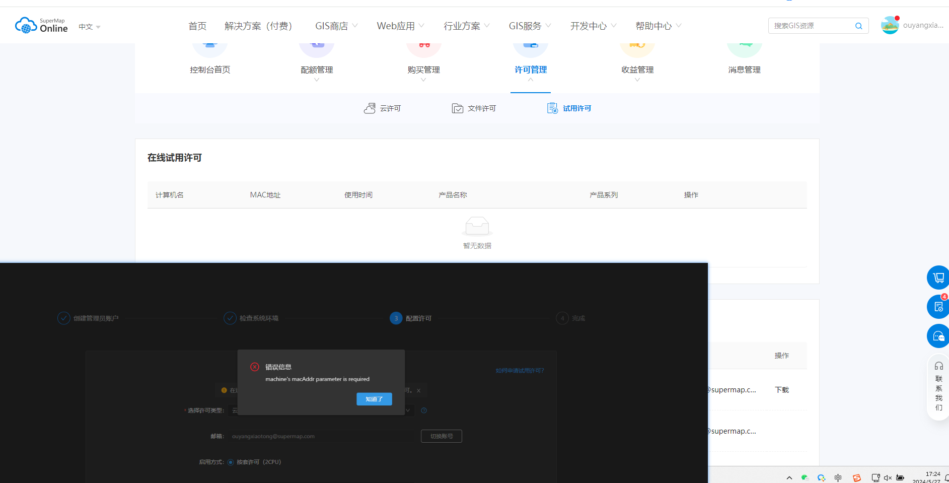Screen dimensions: 949x483
Task: Click into the 搜索GIS资源 search field
Action: [812, 26]
